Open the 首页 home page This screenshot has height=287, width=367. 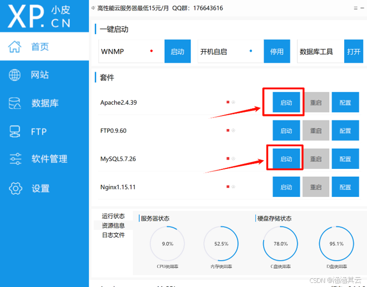44,47
